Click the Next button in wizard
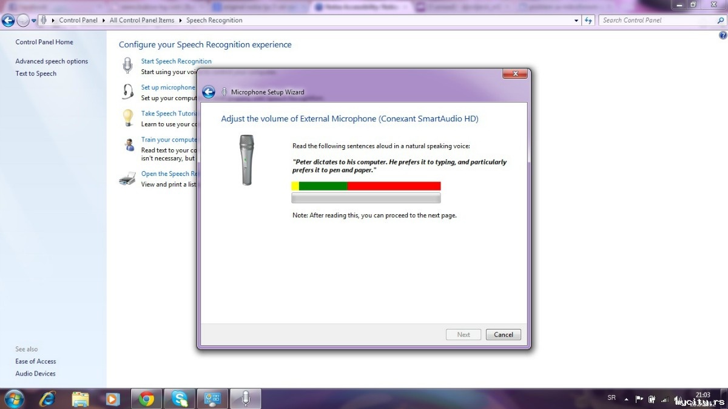The width and height of the screenshot is (728, 409). coord(463,334)
